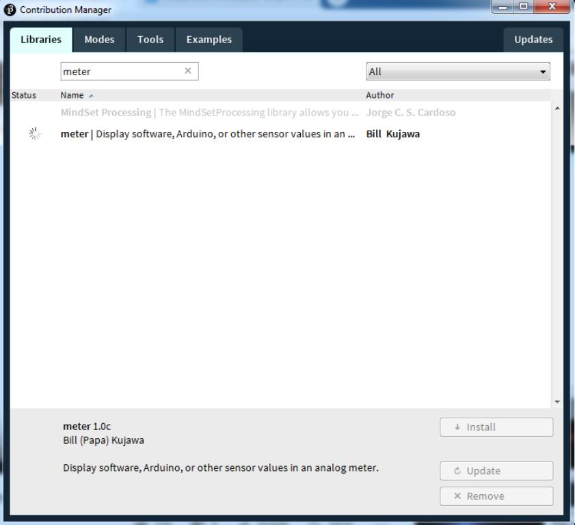Clear the search field with the X icon

tap(188, 71)
